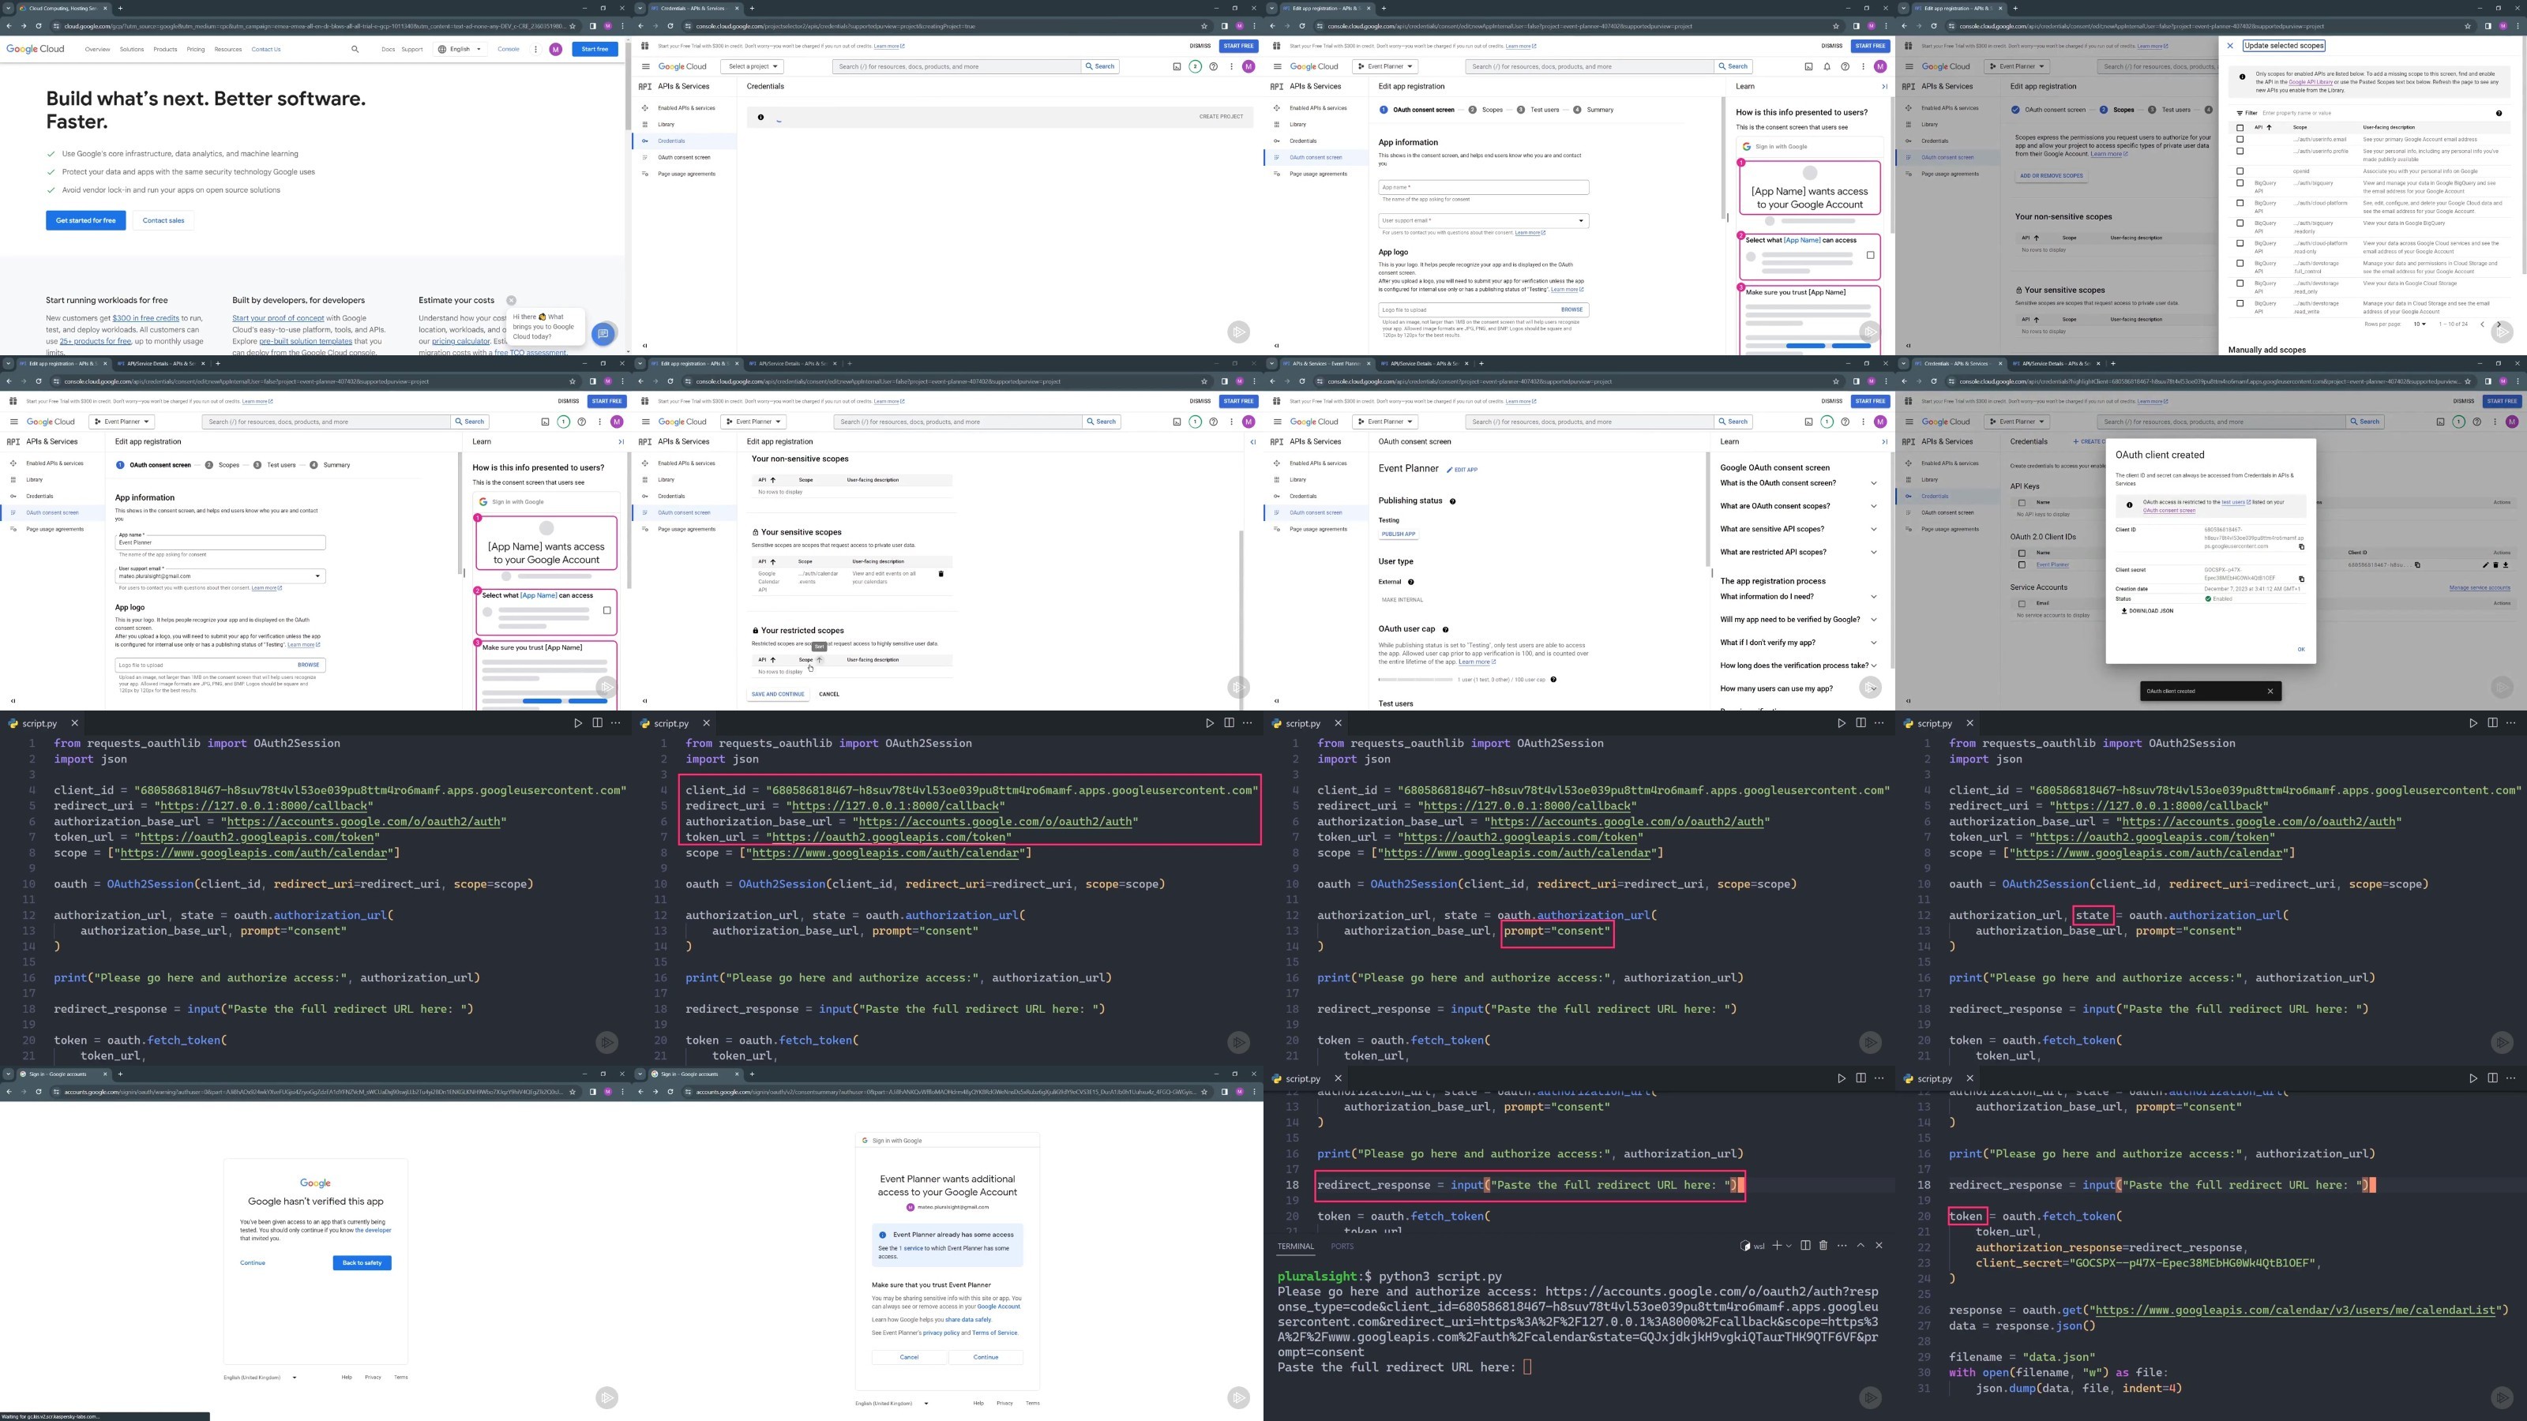Open Pricing menu on Google Cloud homepage

196,49
